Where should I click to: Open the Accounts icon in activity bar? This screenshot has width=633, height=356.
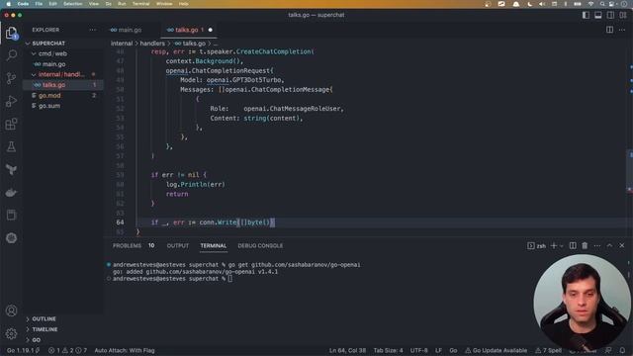click(x=11, y=311)
